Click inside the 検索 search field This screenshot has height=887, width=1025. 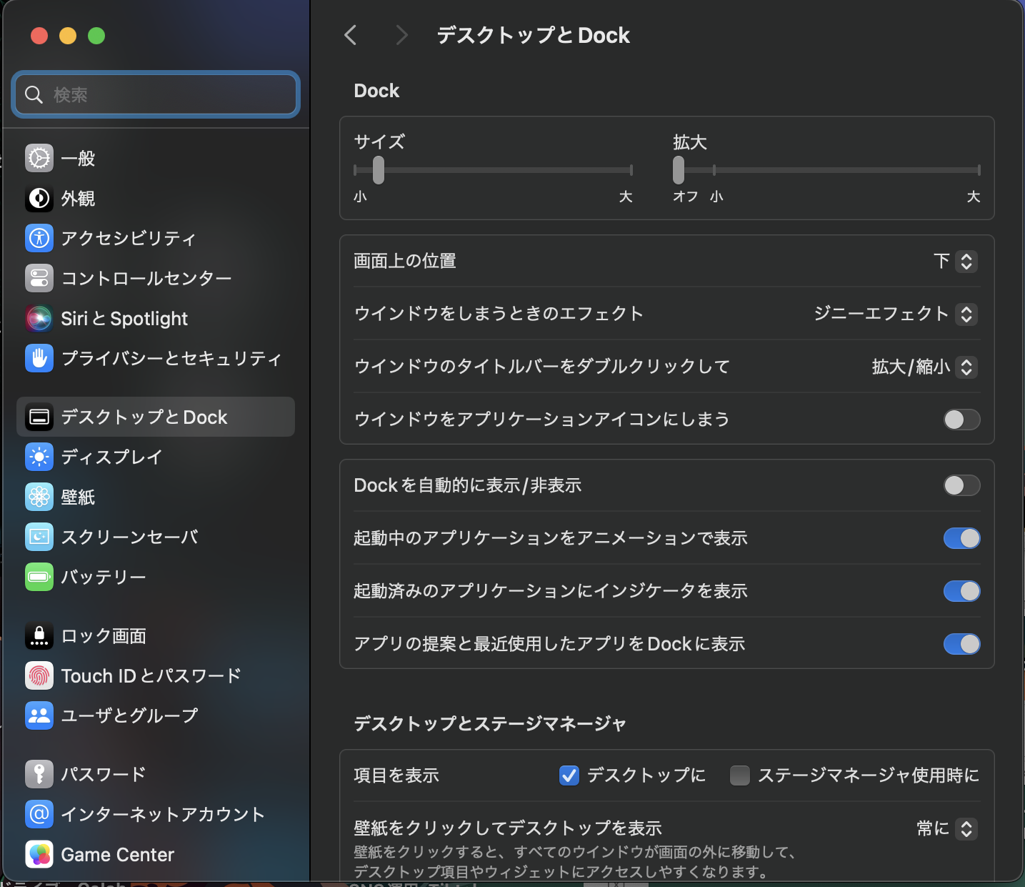tap(154, 94)
